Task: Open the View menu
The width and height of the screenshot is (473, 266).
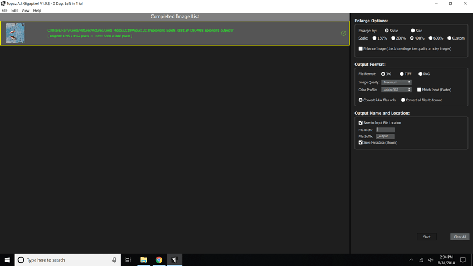Action: (x=26, y=11)
